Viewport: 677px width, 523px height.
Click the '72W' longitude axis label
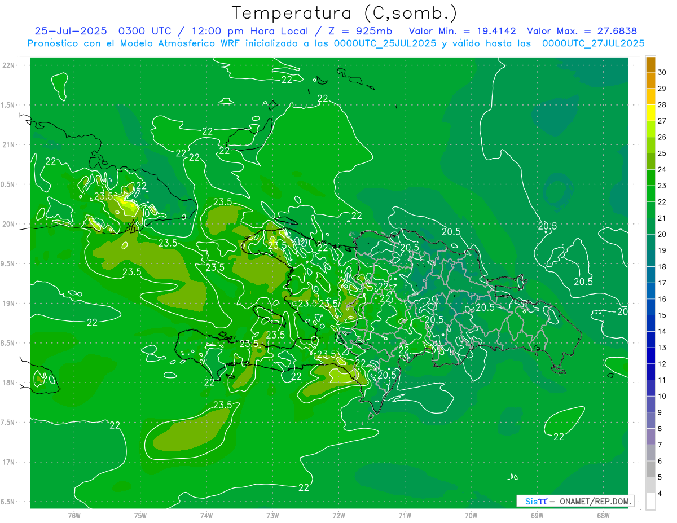339,516
